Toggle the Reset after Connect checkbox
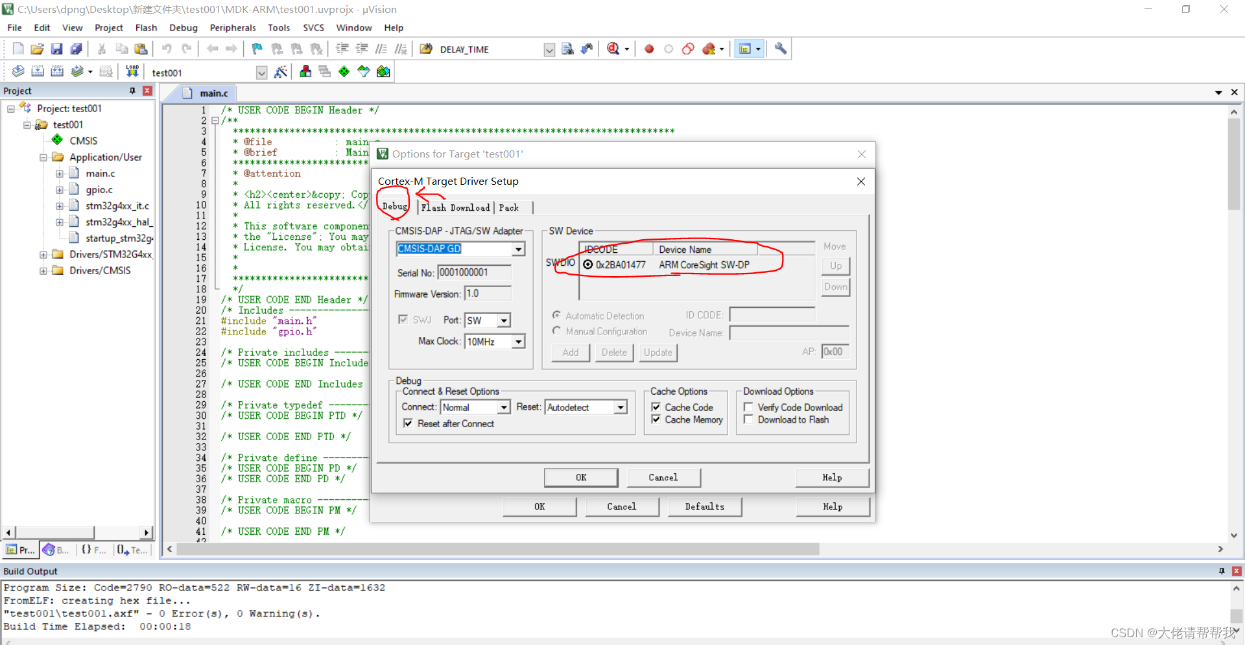Viewport: 1245px width, 645px height. [x=408, y=423]
